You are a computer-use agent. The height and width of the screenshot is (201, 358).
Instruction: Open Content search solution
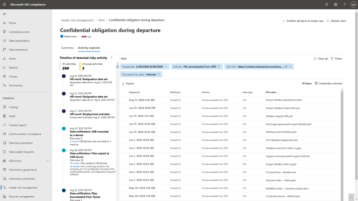point(18,125)
